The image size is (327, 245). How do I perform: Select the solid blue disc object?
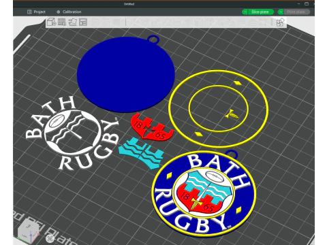126,75
